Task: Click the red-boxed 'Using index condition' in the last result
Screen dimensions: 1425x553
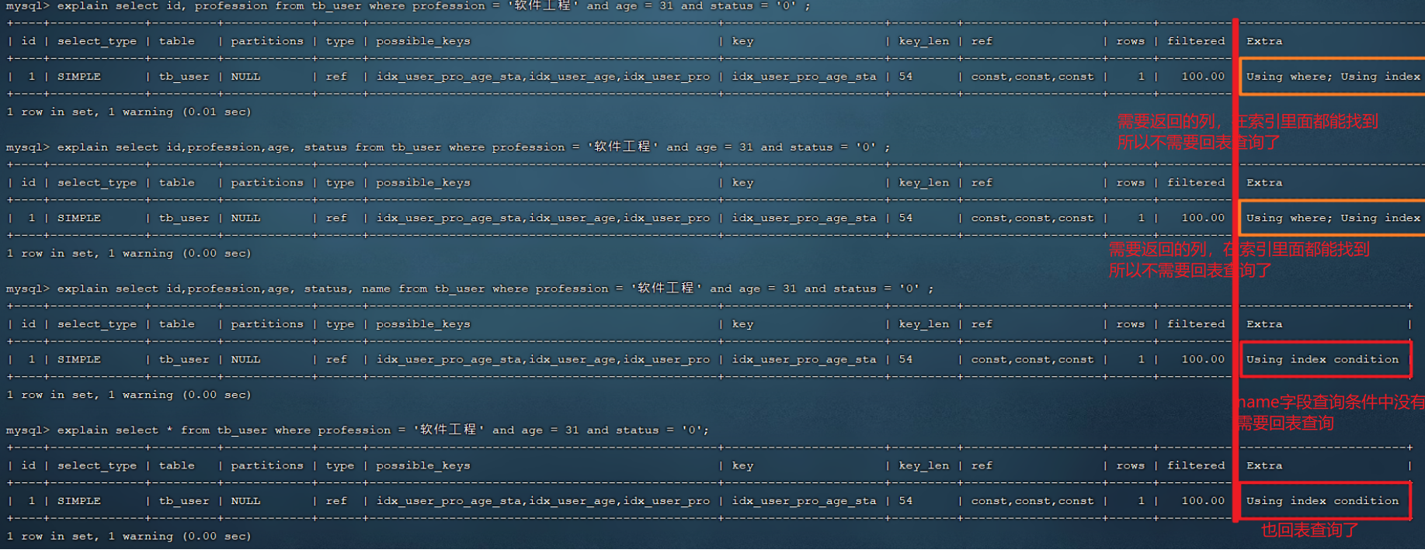Action: [x=1322, y=501]
